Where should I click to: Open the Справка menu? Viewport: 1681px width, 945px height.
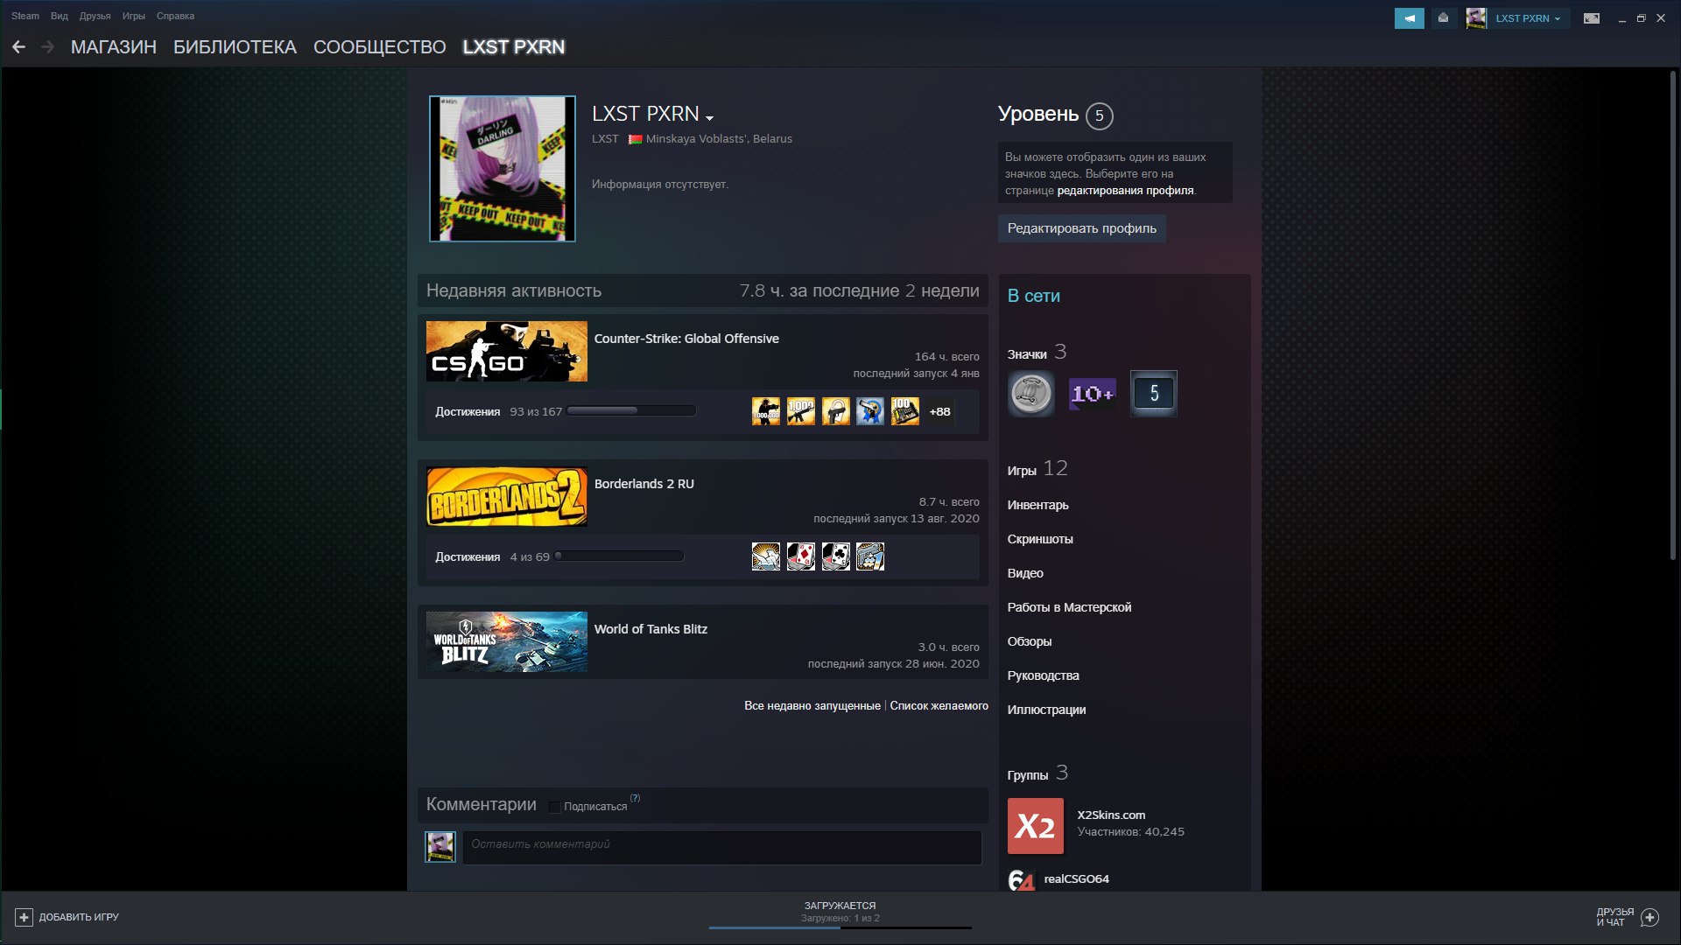point(175,16)
